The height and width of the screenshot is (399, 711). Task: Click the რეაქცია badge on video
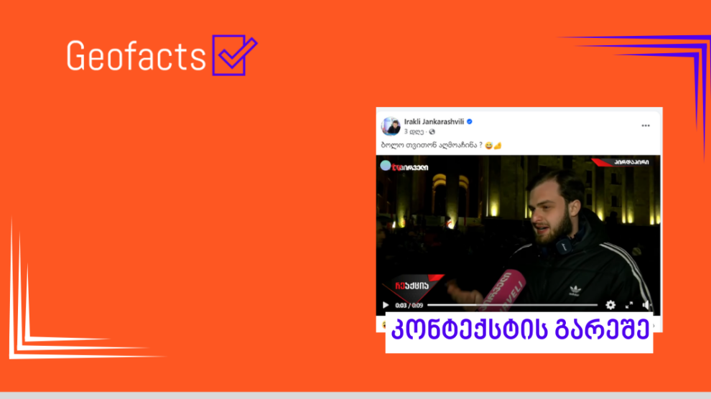coord(413,286)
